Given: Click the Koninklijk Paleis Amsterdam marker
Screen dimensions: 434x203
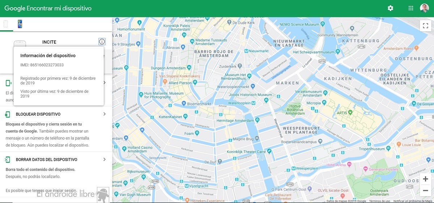Looking at the screenshot, I should (x=184, y=35).
